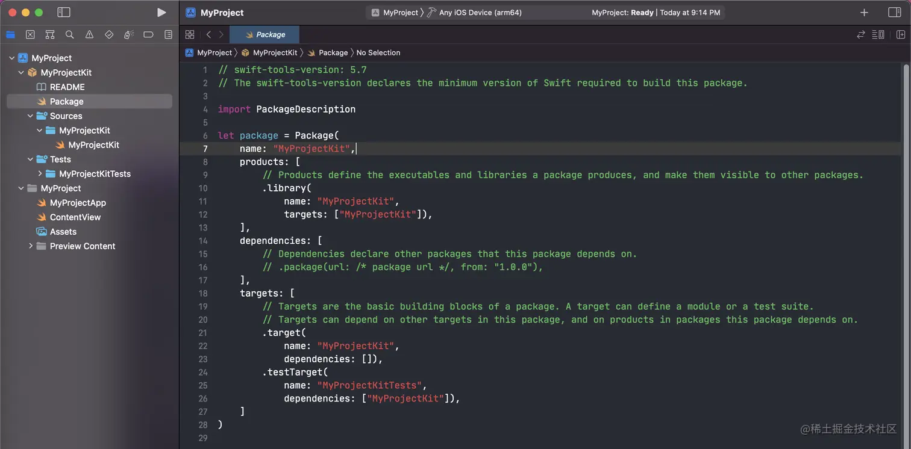Open the Find navigator
The height and width of the screenshot is (449, 911).
(x=70, y=35)
